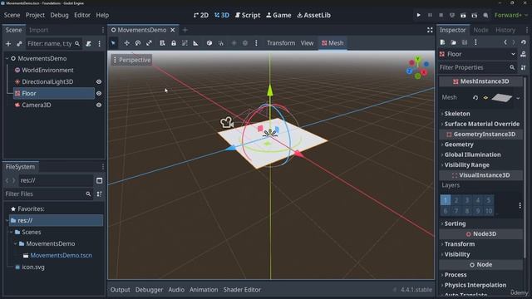Switch to the Node tab
Image resolution: width=532 pixels, height=299 pixels.
coord(480,30)
